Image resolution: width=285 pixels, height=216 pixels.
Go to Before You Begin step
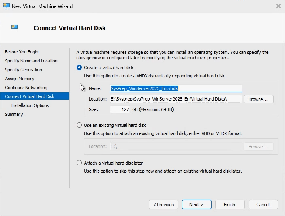pyautogui.click(x=21, y=52)
